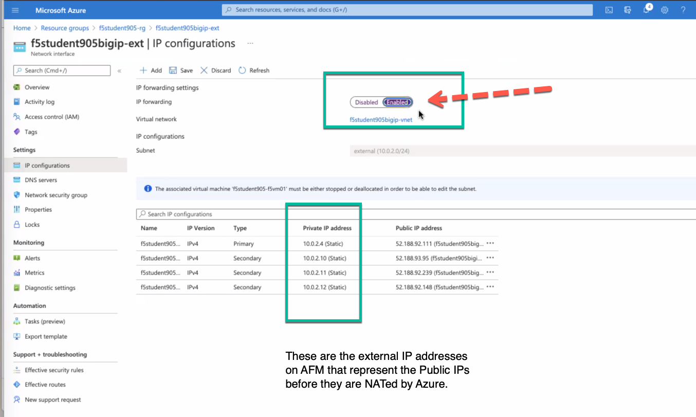Select the row with private IP 10.0.2.4 (Static)
The width and height of the screenshot is (696, 417).
317,244
